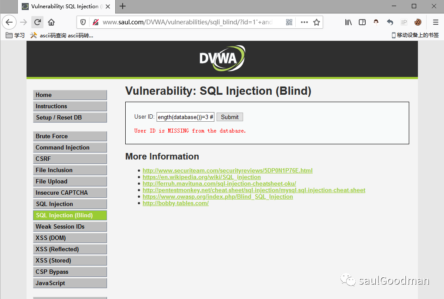Submit the User ID form

point(230,117)
